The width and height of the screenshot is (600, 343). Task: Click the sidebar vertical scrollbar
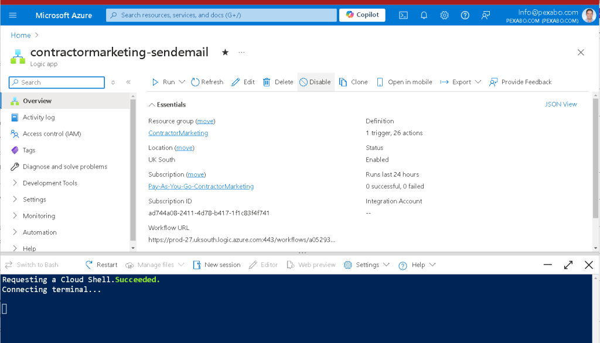133,169
